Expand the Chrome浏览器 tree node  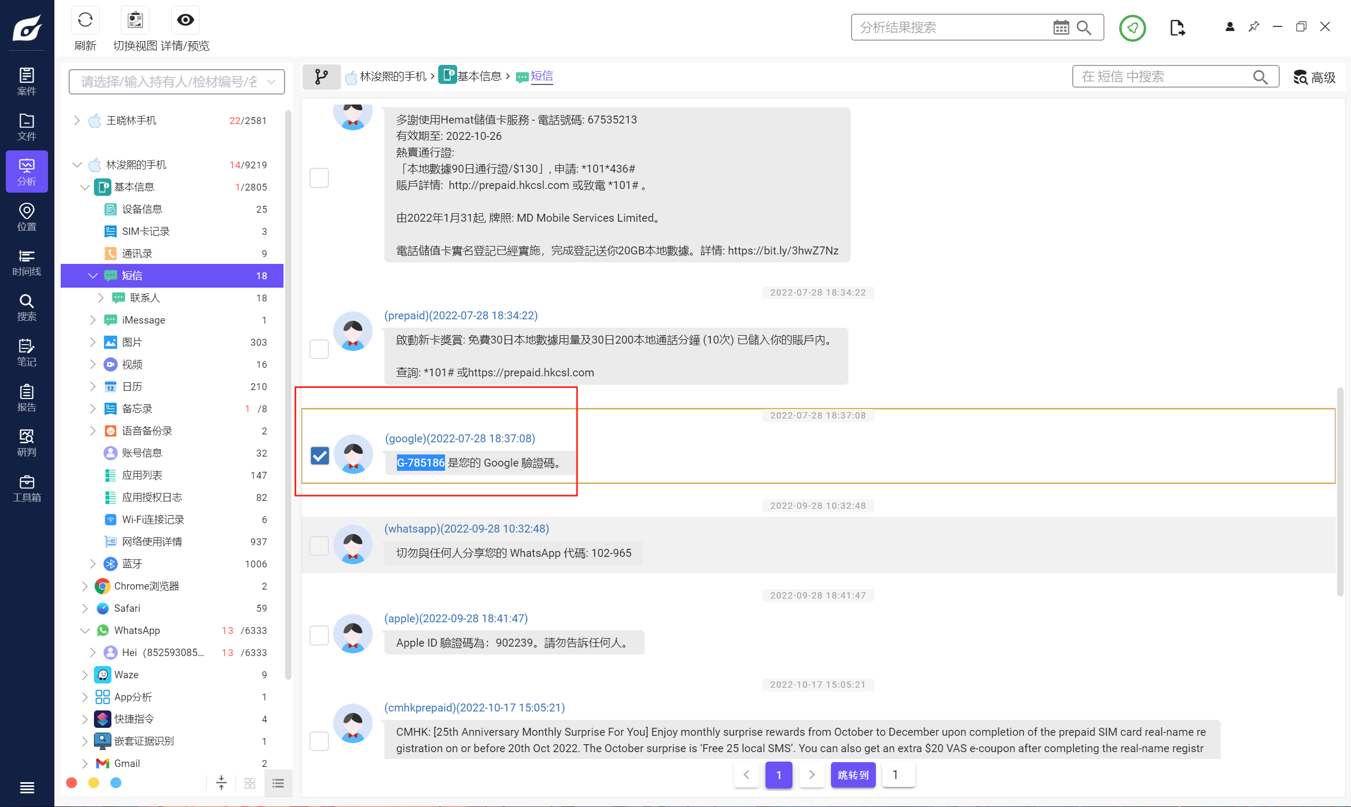(x=85, y=586)
